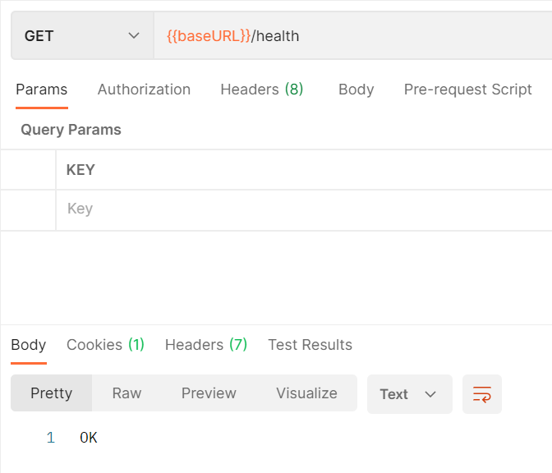Screen dimensions: 552x473
Task: Select the response Body tab
Action: click(28, 345)
